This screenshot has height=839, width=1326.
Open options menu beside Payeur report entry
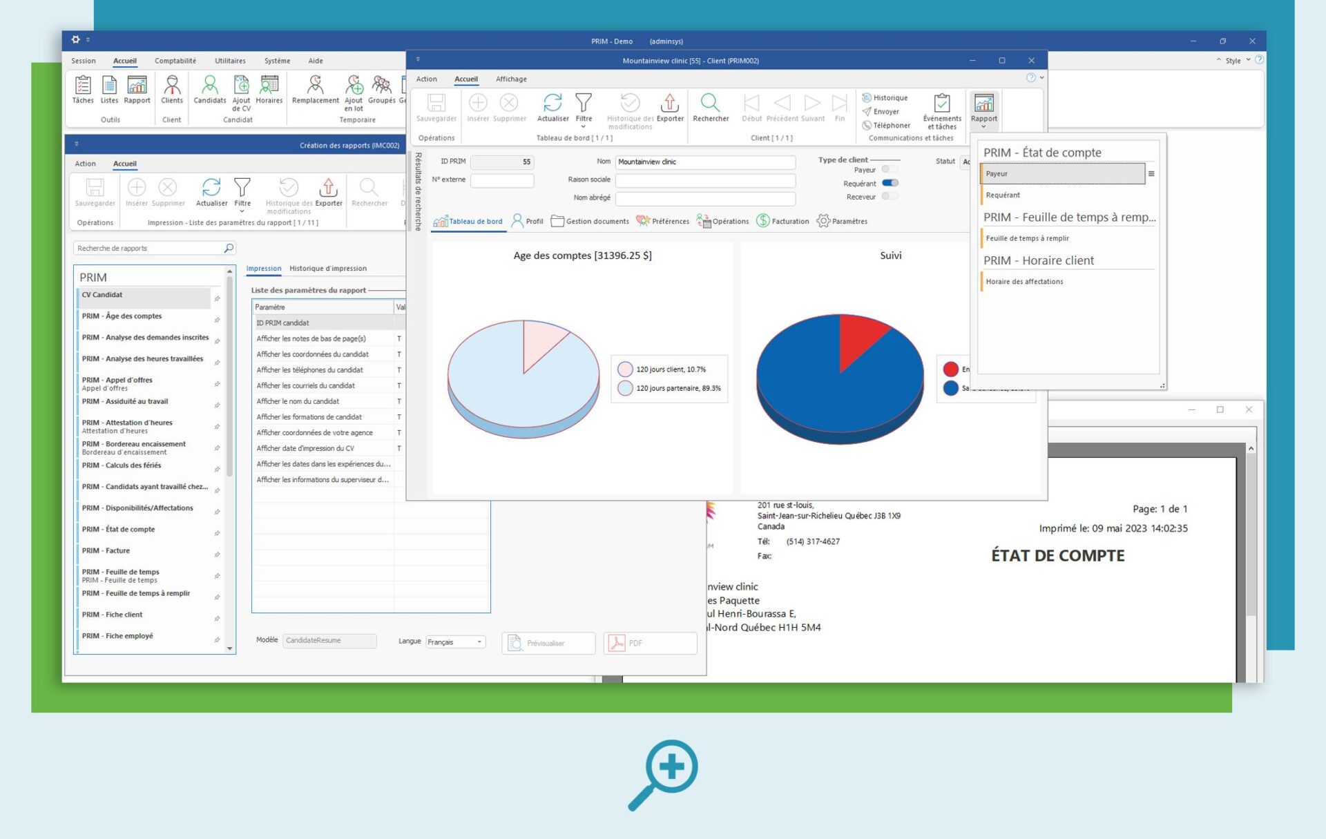[1151, 174]
